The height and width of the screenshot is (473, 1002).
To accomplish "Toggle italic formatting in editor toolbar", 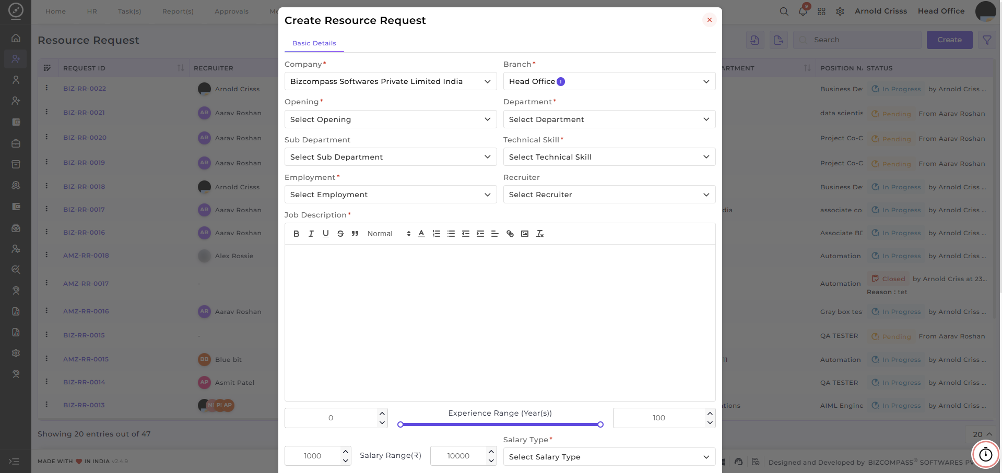I will point(311,234).
